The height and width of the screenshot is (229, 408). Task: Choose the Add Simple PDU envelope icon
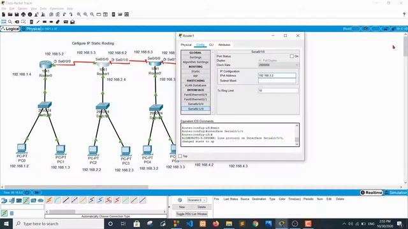click(66, 22)
